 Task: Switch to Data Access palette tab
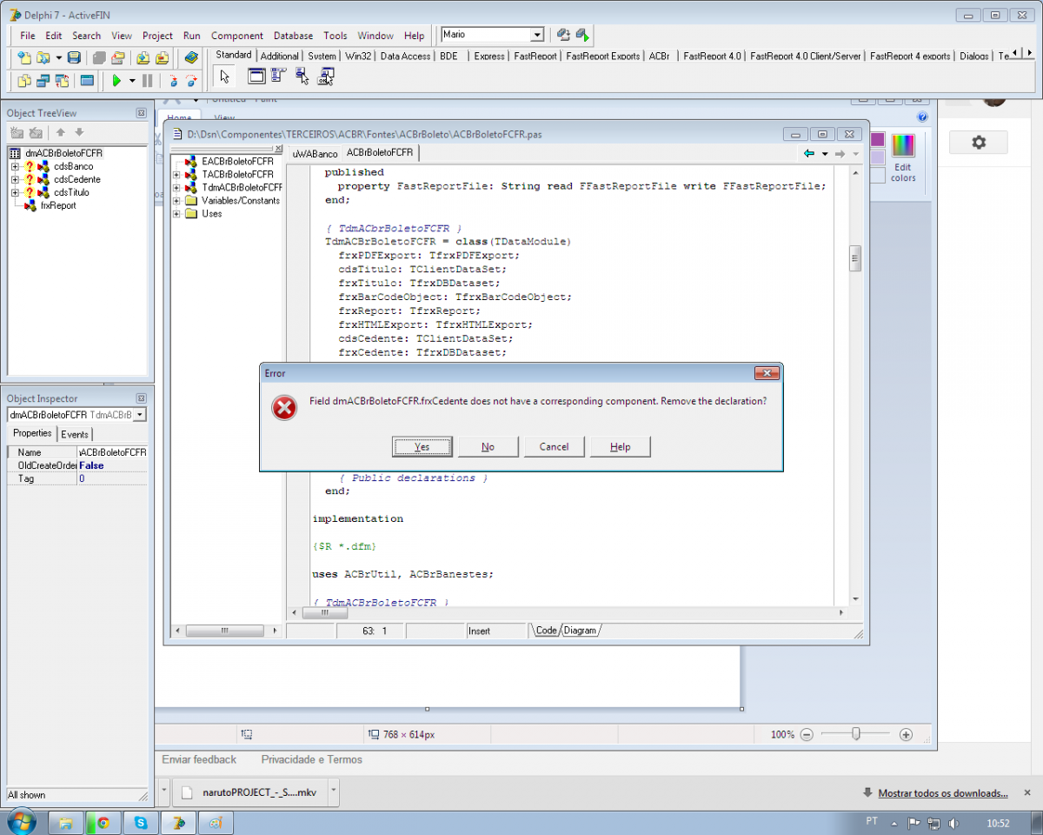click(x=405, y=56)
